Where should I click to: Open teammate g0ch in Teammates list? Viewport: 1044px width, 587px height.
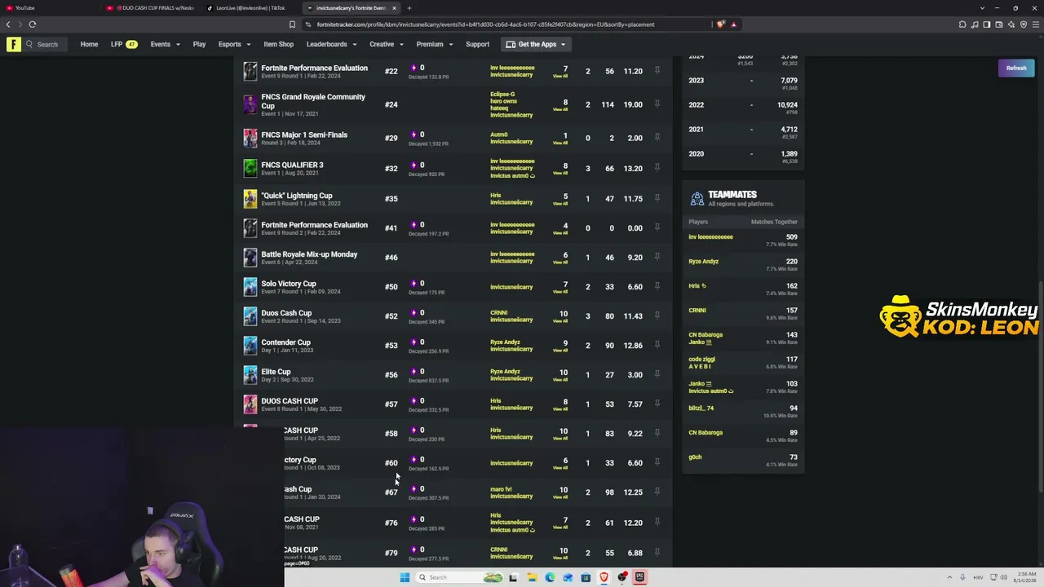(x=695, y=457)
